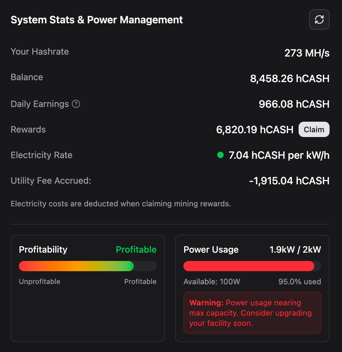Click the Profitability gradient progress bar
Screen dimensions: 342x352
[88, 266]
